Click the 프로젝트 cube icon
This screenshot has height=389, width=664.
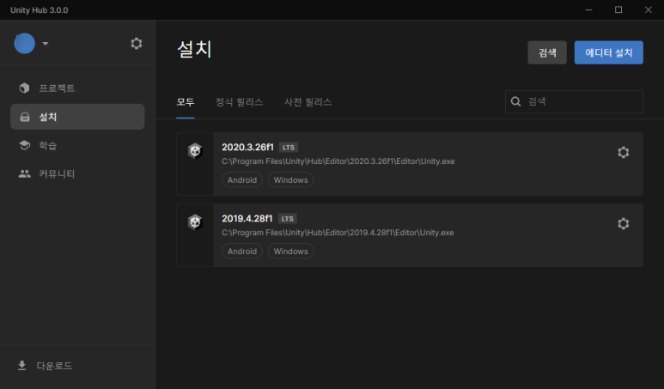[x=24, y=88]
